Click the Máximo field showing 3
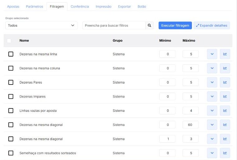 click(x=191, y=139)
